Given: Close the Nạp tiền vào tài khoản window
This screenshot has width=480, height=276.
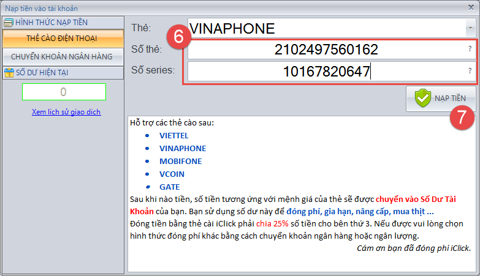Looking at the screenshot, I should 471,7.
